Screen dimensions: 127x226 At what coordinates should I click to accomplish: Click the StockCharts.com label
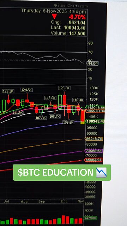pyautogui.click(x=71, y=6)
